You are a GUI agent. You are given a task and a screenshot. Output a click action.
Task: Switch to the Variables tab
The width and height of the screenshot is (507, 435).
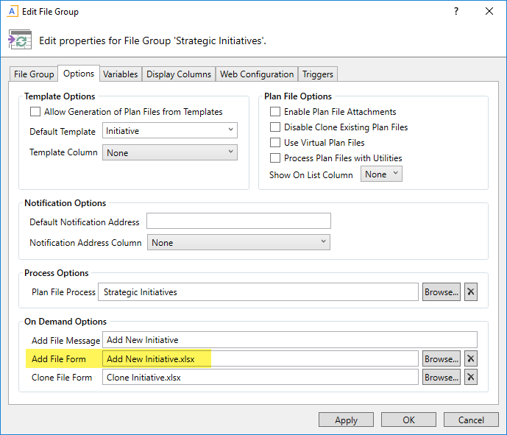pyautogui.click(x=120, y=74)
